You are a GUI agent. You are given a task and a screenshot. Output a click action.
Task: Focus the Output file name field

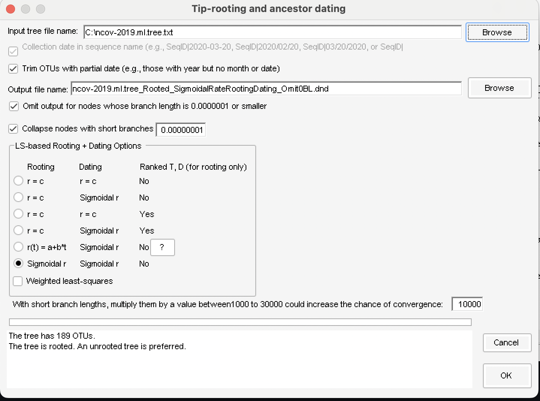(266, 89)
